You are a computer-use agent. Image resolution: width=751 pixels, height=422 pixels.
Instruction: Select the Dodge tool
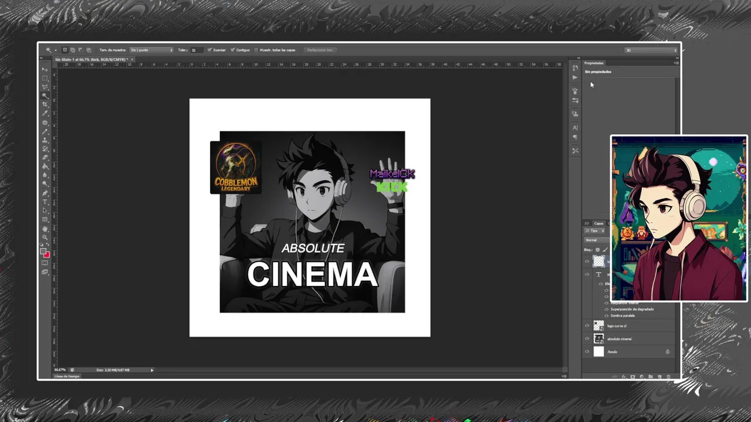(45, 183)
